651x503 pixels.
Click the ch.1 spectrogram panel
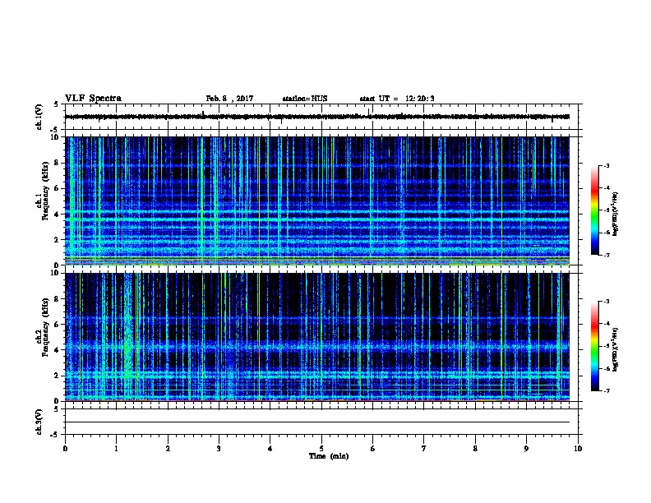317,201
